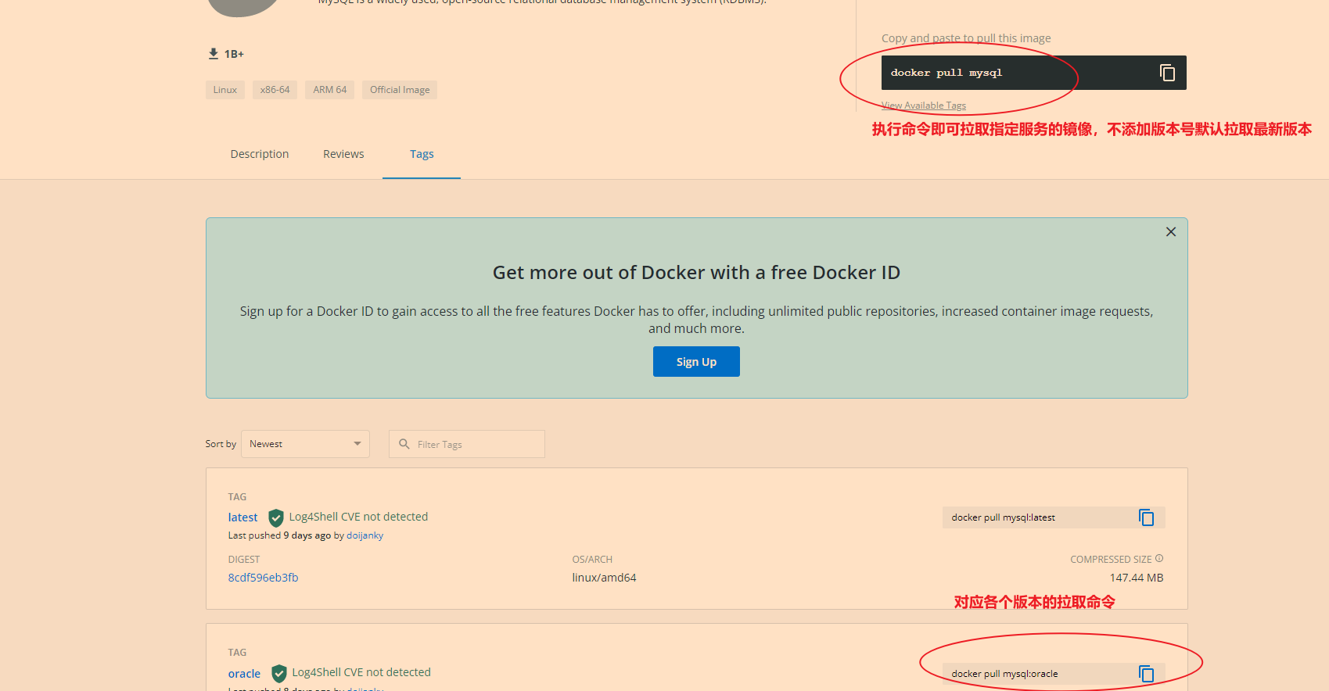Click Log4Shell CVE not detected for oracle
The image size is (1329, 691).
[361, 672]
